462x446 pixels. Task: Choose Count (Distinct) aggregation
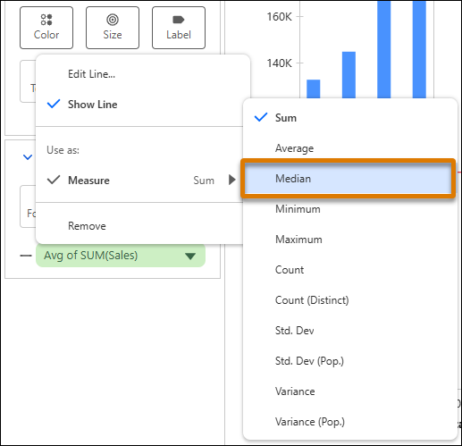coord(350,300)
